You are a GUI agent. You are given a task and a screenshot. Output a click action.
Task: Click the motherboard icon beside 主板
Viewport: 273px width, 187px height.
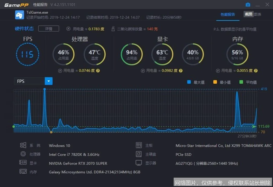139,145
